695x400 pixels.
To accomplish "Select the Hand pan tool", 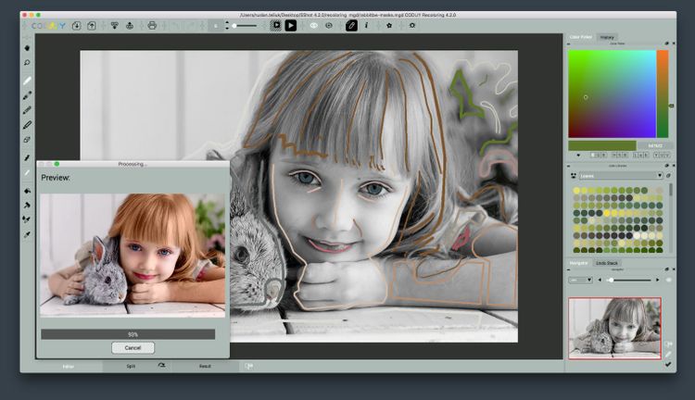I will coord(27,48).
